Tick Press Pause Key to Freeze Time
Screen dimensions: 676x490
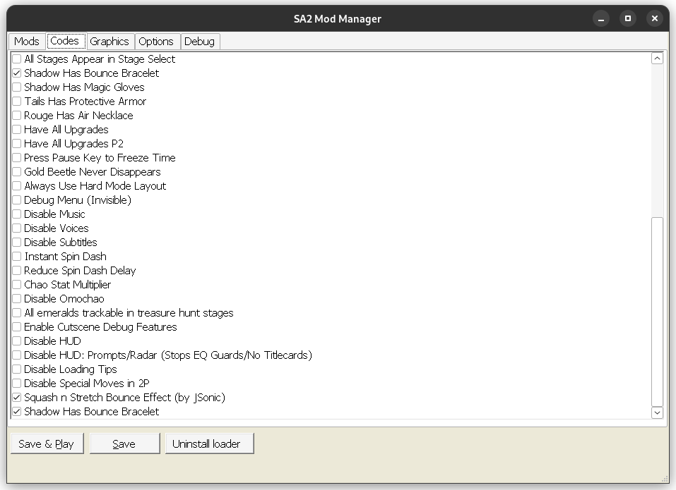[x=17, y=158]
